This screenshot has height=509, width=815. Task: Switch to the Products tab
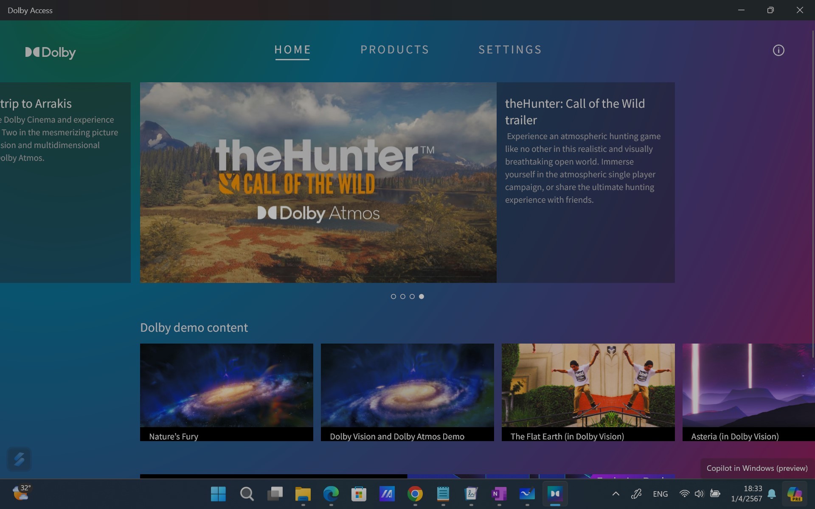coord(395,50)
